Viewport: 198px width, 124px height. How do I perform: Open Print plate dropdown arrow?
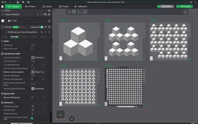tap(178, 7)
